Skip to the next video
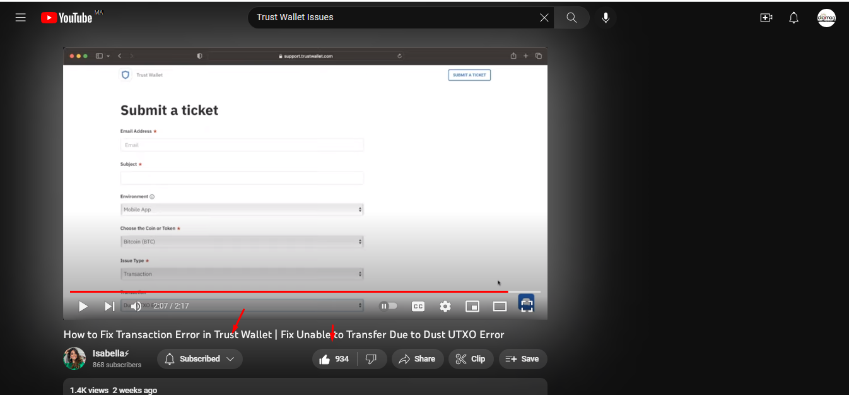The width and height of the screenshot is (849, 395). pyautogui.click(x=109, y=306)
